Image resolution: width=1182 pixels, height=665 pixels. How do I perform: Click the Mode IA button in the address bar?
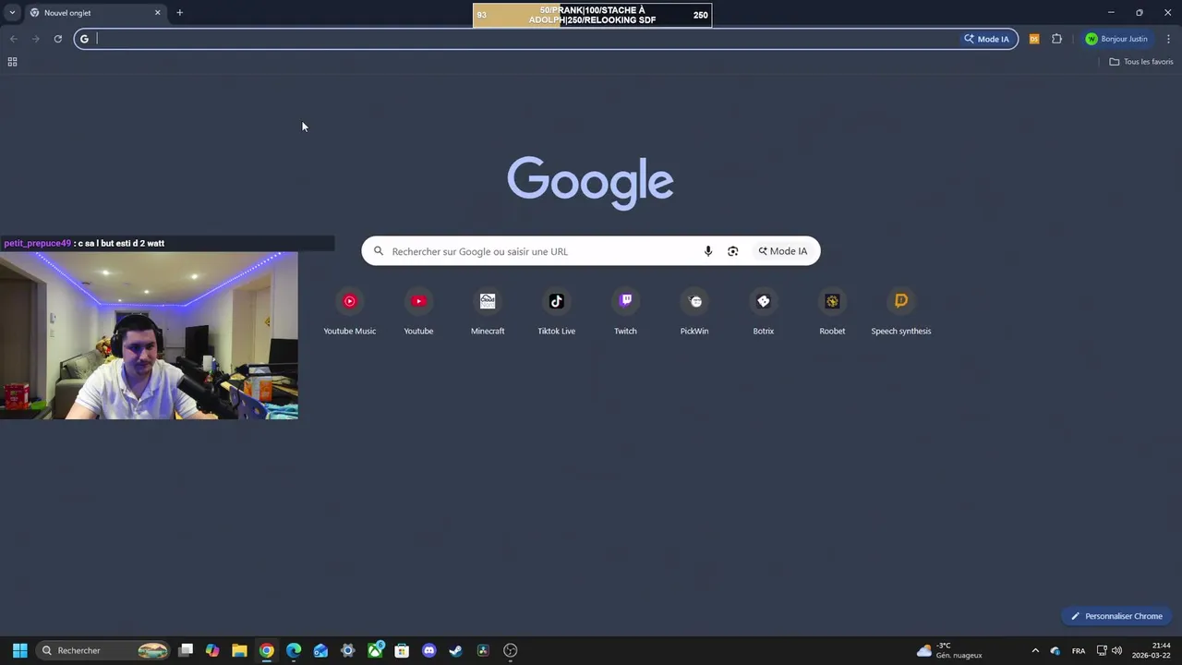point(987,39)
